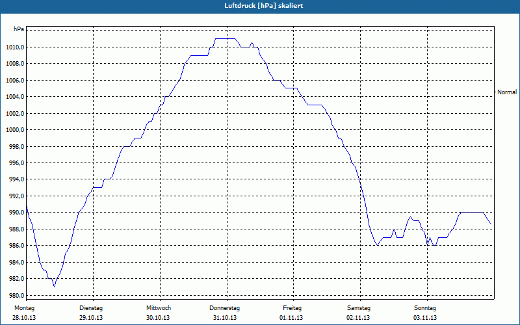The image size is (520, 325).
Task: Click the '982,0' y-axis label
Action: coord(16,279)
